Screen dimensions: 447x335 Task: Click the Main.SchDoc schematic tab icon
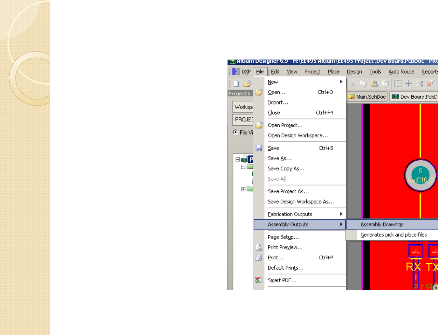tap(351, 97)
